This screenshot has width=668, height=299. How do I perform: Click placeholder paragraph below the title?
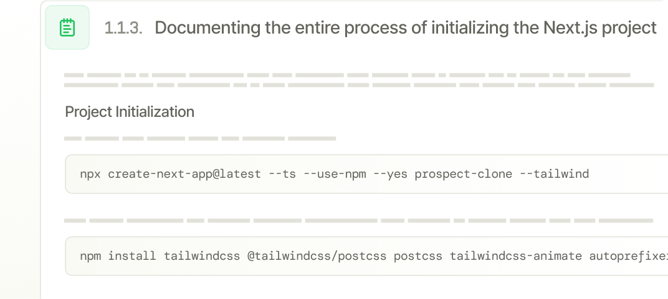(359, 80)
